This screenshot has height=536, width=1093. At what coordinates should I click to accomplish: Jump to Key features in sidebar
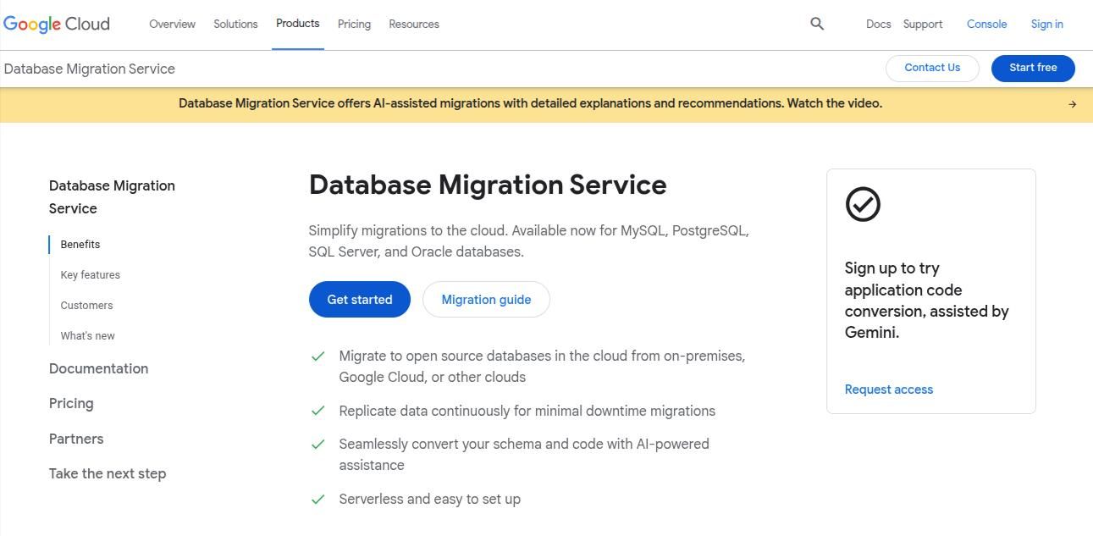point(91,275)
